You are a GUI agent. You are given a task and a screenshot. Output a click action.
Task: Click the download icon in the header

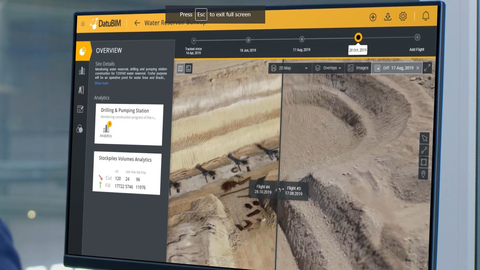pos(388,17)
